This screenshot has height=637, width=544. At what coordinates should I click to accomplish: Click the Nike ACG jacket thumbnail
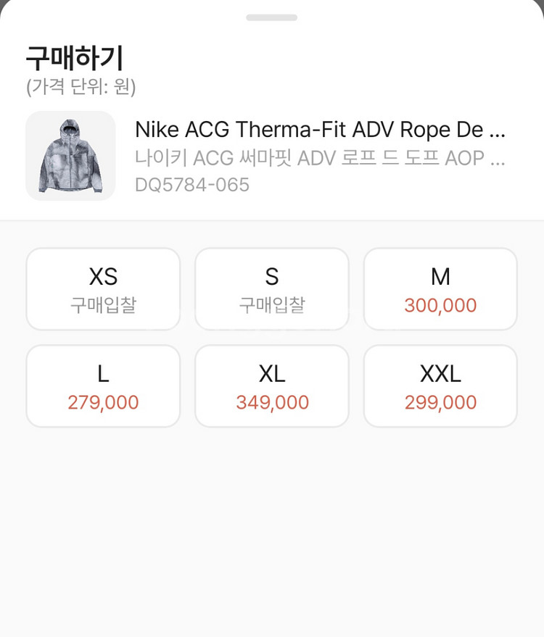70,156
